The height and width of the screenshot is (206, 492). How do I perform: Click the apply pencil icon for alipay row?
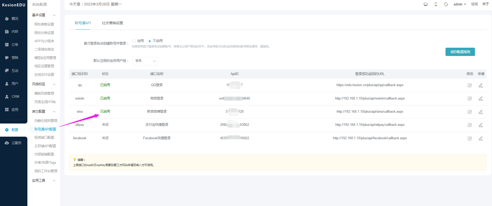tap(481, 125)
